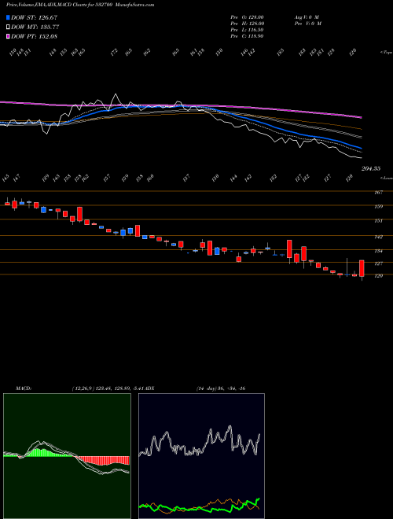Click the blue DOW ST legend swatch
The width and height of the screenshot is (393, 519).
click(x=9, y=17)
